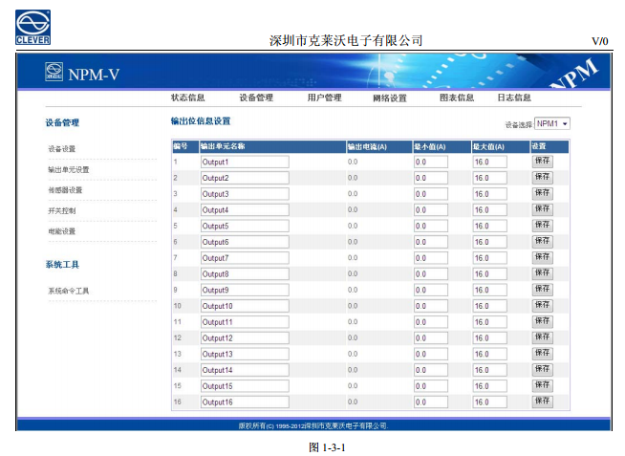
Task: Click the Output12 name field
Action: 245,338
